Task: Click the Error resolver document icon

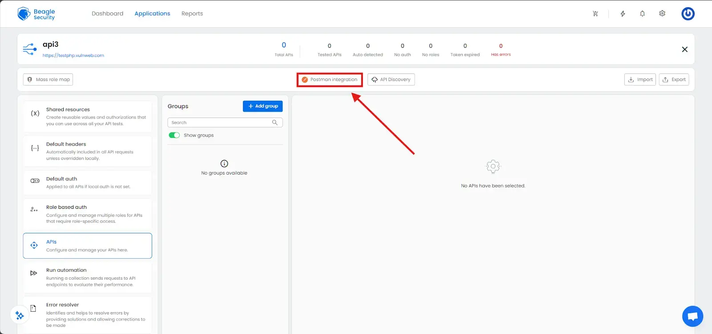Action: (x=33, y=308)
